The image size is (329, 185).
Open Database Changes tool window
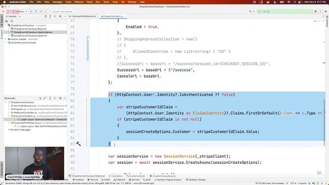(x=196, y=180)
